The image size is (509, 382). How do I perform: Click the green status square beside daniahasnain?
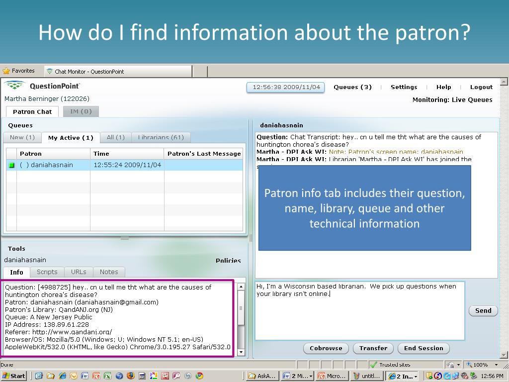tap(12, 165)
